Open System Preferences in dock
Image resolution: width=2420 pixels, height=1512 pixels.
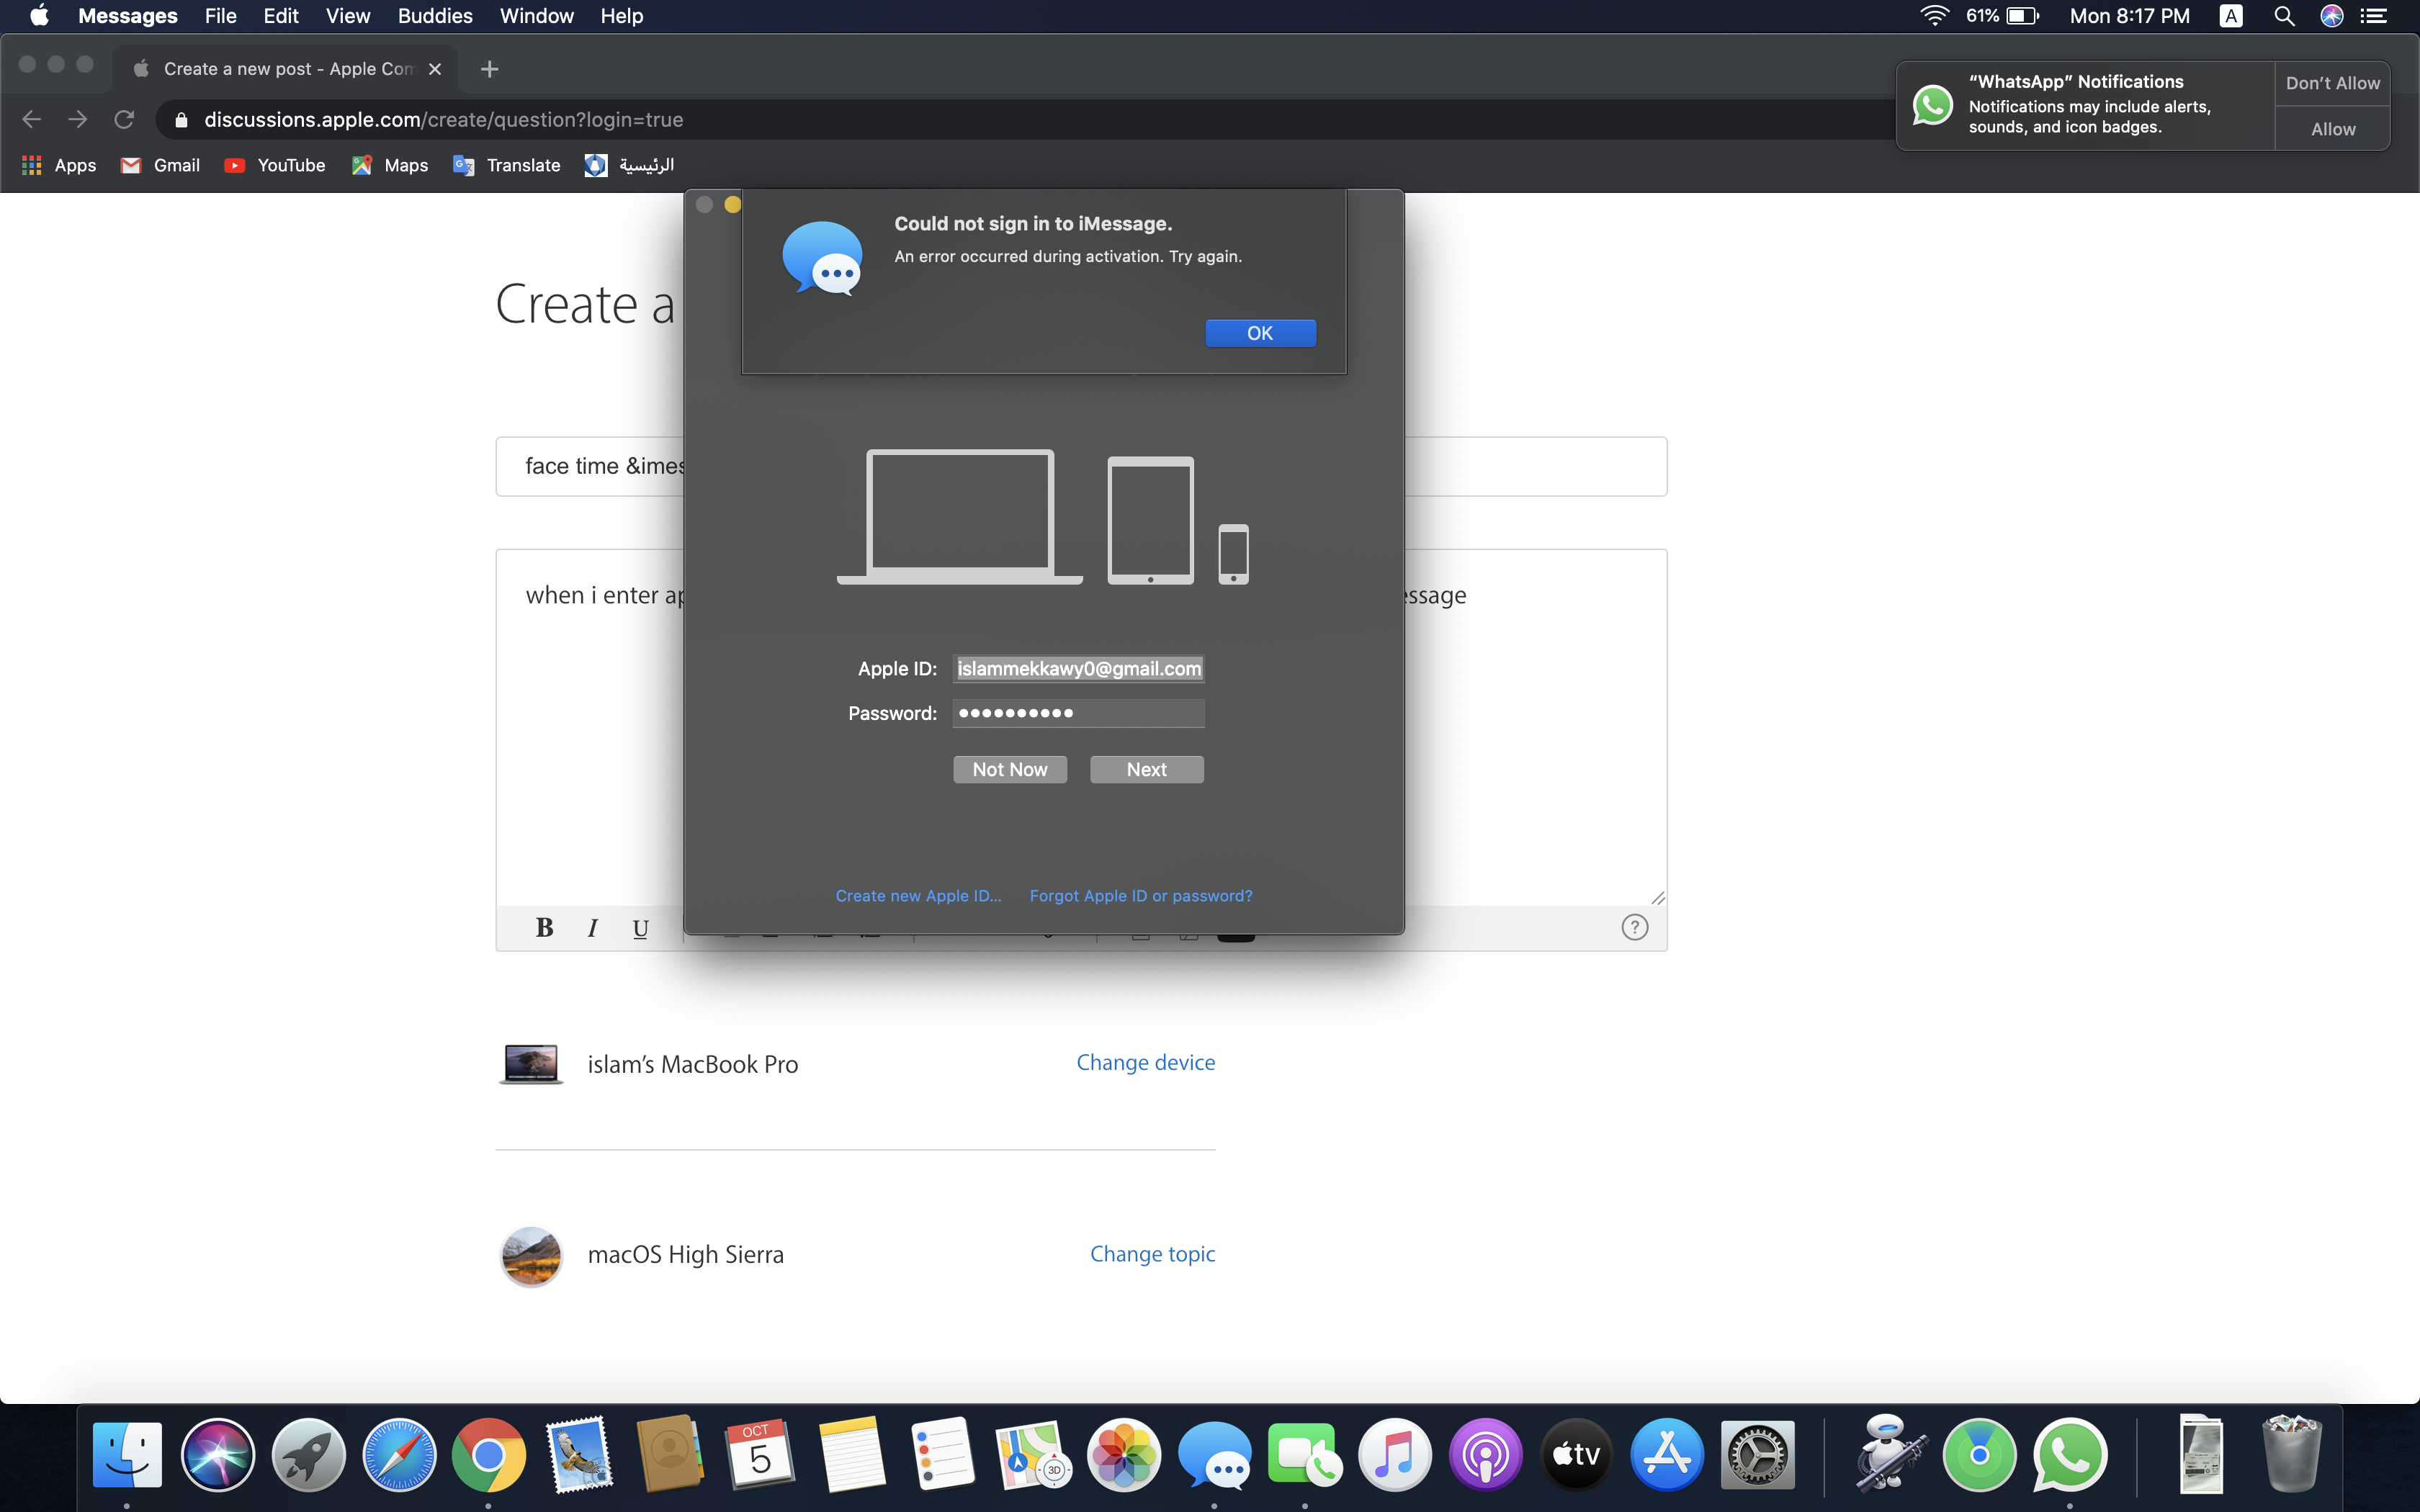[1757, 1455]
